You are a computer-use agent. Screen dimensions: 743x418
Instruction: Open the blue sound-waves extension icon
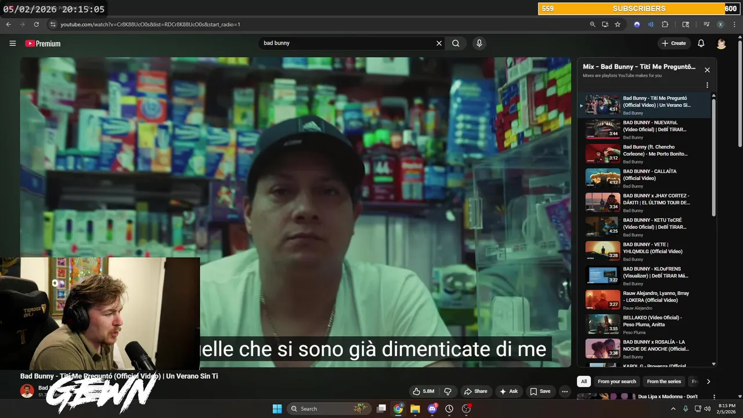tap(651, 24)
